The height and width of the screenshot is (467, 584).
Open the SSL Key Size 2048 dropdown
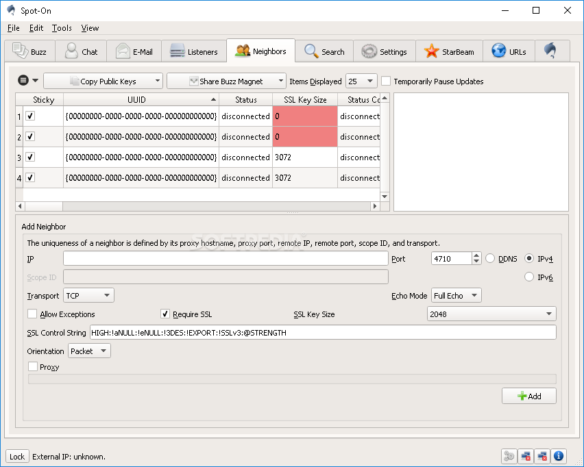491,314
